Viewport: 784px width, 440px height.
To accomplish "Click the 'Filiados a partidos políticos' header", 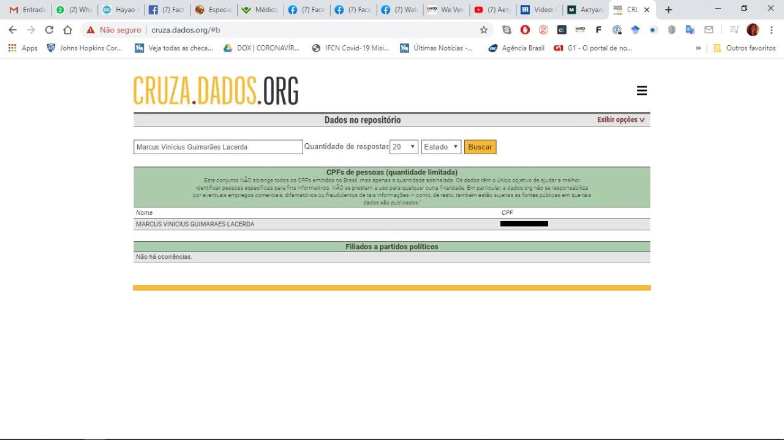I will [392, 247].
